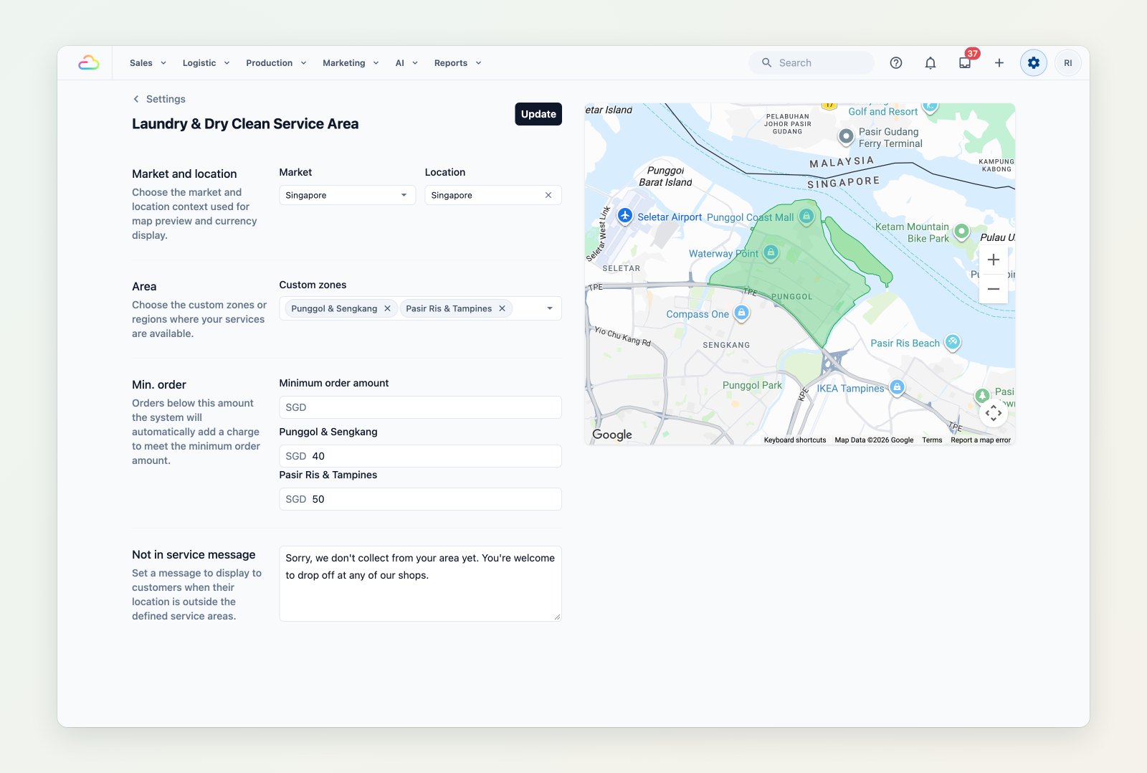Click the not in service message textarea
Viewport: 1147px width, 773px height.
[420, 584]
